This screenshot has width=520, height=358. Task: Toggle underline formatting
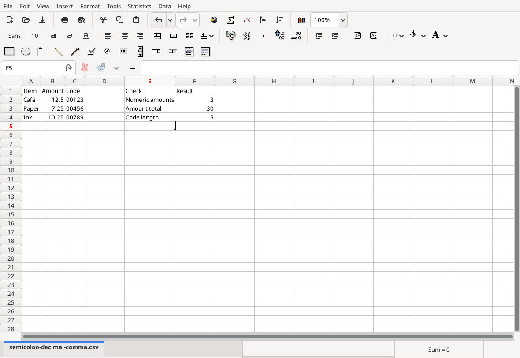click(86, 36)
